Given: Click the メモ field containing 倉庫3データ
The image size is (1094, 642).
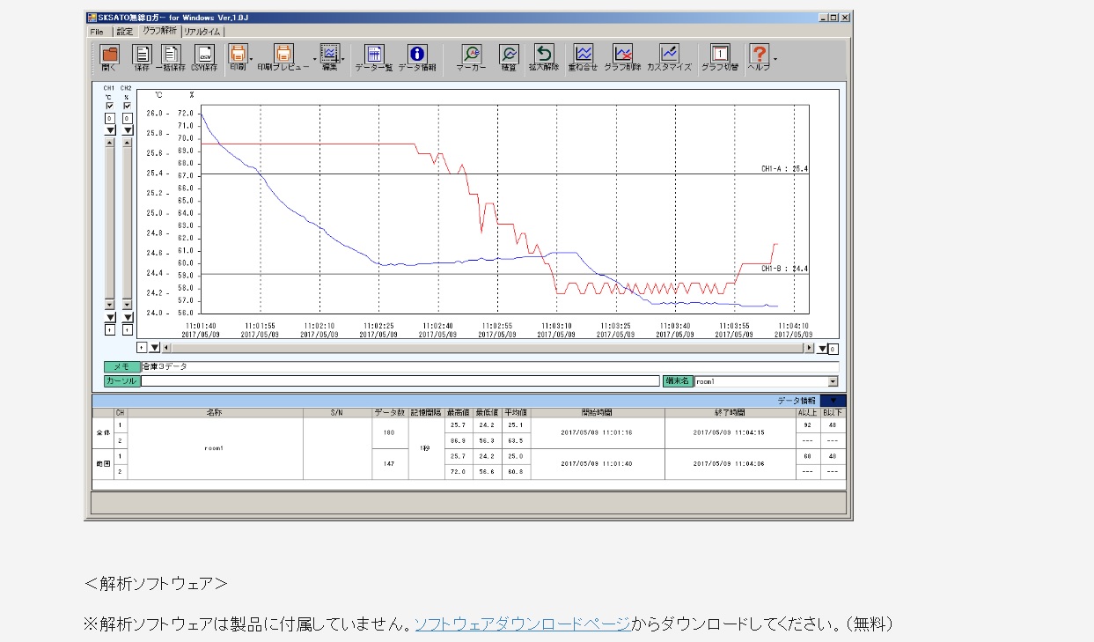Looking at the screenshot, I should (x=489, y=366).
